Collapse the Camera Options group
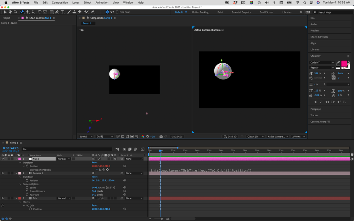This screenshot has width=354, height=221. [x=20, y=184]
